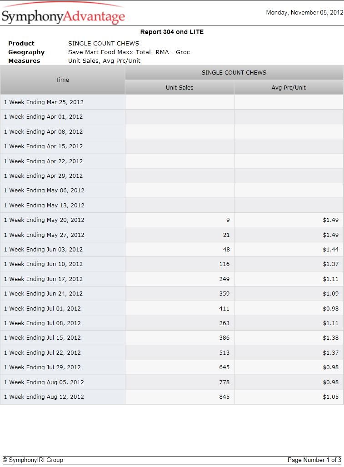Image resolution: width=344 pixels, height=467 pixels.
Task: Click unit sales value 845
Action: [x=224, y=397]
